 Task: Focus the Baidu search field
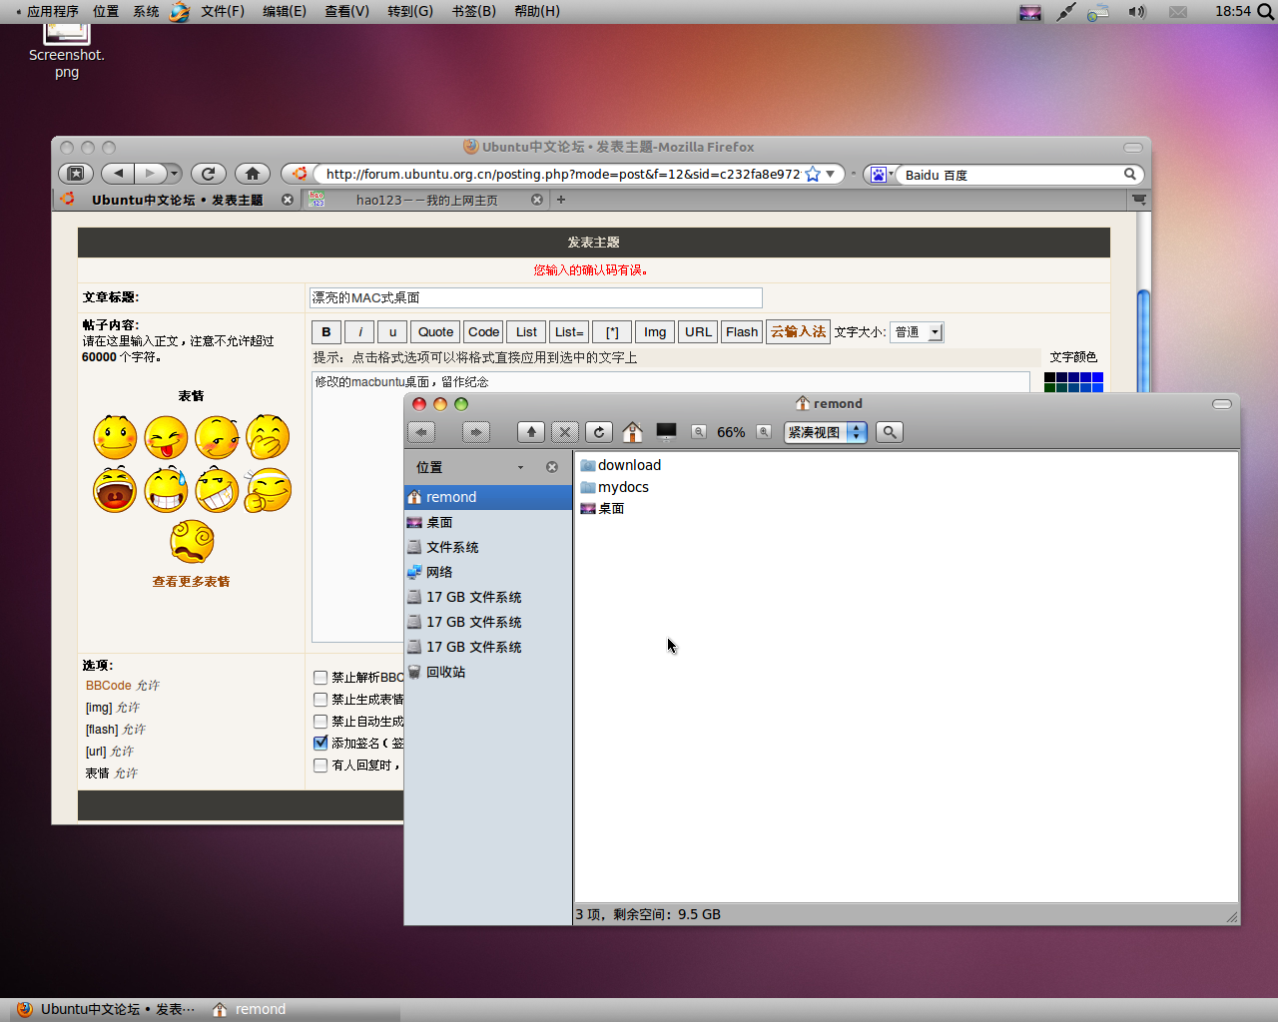coord(1009,175)
